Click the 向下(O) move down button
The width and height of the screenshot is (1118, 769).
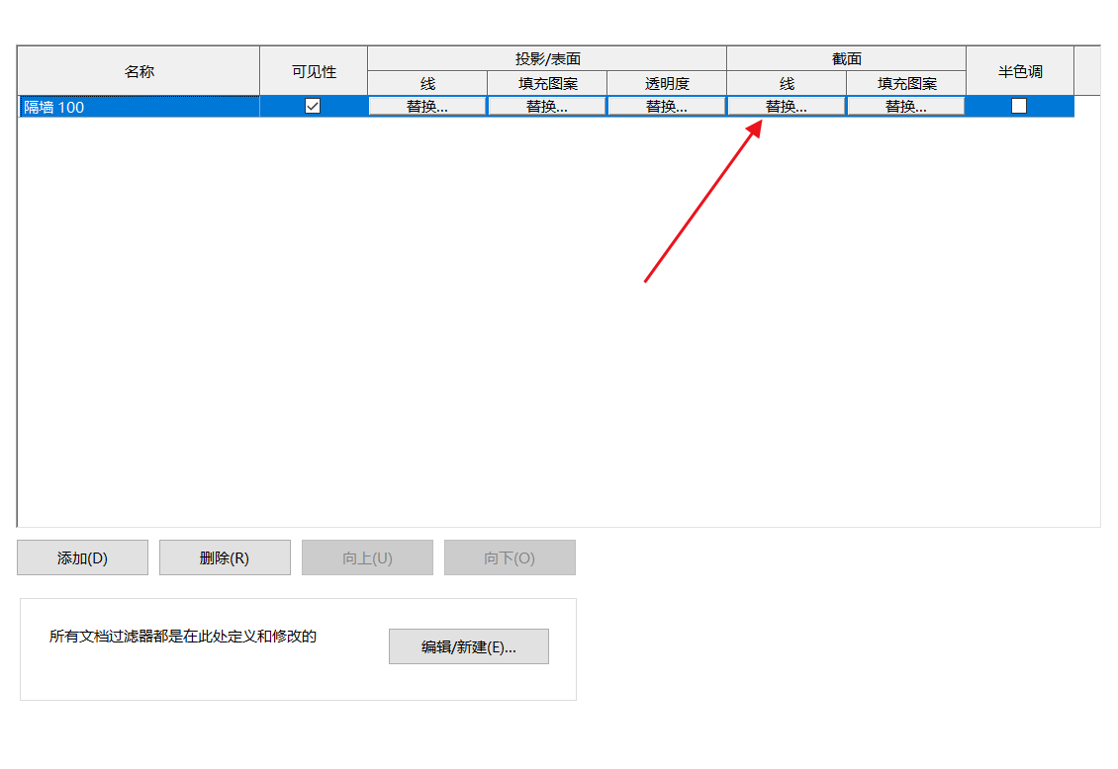(x=510, y=557)
